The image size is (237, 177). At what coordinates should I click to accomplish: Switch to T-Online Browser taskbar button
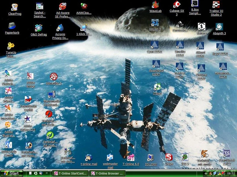pos(108,173)
